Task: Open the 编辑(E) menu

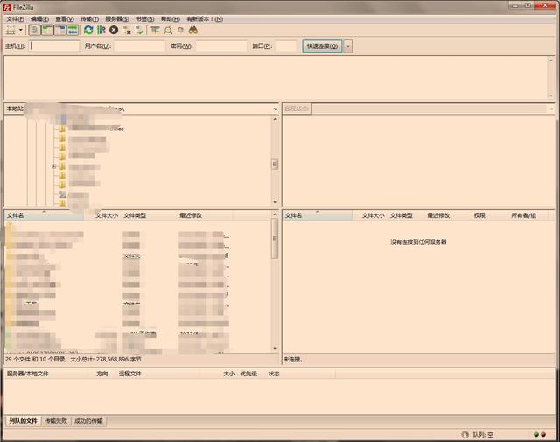Action: [x=39, y=19]
